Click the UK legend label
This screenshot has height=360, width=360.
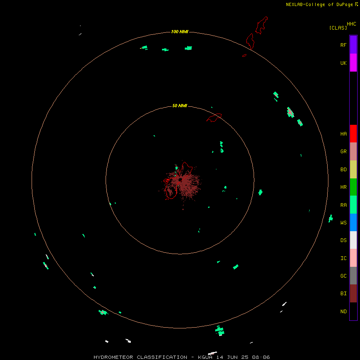pos(343,63)
